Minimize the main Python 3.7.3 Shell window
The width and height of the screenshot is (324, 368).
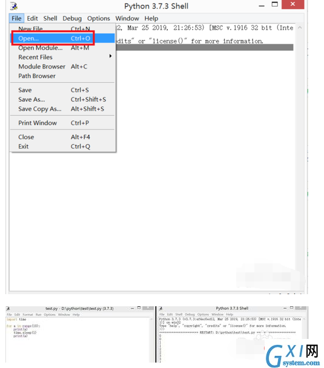tap(262, 6)
